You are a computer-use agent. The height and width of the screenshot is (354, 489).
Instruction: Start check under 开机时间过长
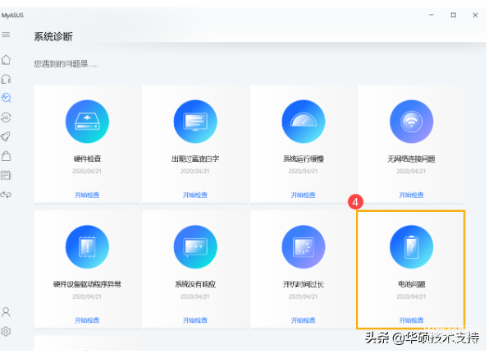click(303, 320)
